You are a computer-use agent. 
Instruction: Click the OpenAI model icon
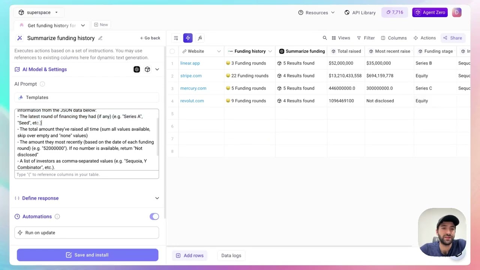coord(137,69)
